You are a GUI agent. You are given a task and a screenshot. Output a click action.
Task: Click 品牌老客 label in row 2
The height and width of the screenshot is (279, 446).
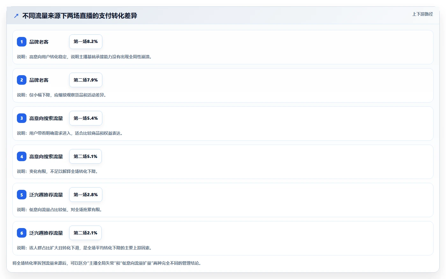[x=39, y=80]
